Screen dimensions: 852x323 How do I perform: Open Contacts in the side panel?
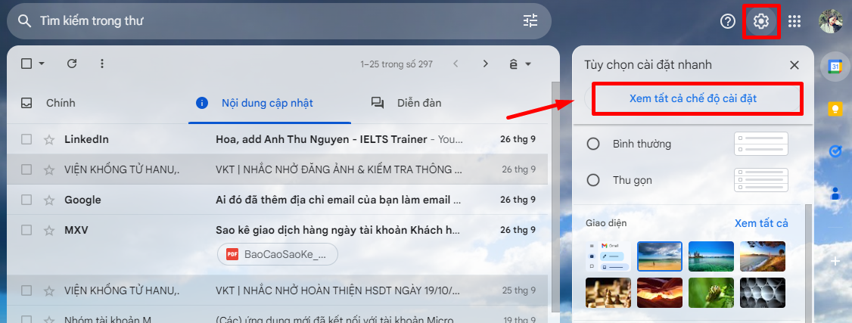tap(835, 193)
